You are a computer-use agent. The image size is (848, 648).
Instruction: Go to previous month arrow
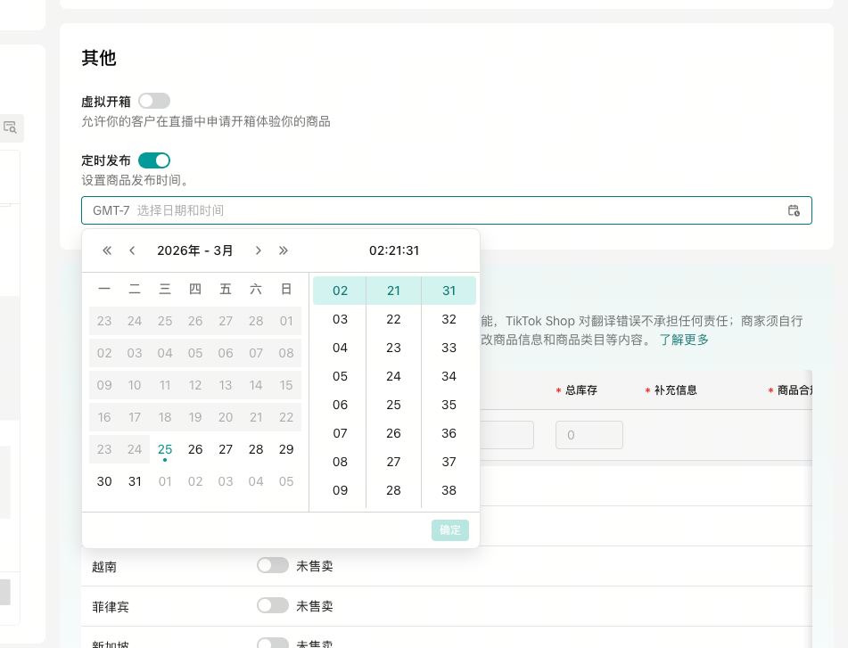pos(132,250)
